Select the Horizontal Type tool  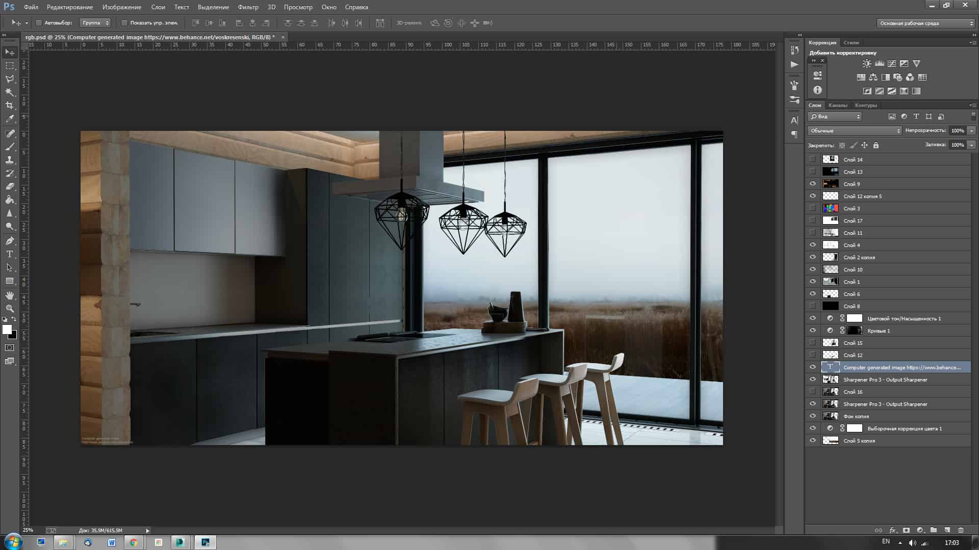(10, 254)
